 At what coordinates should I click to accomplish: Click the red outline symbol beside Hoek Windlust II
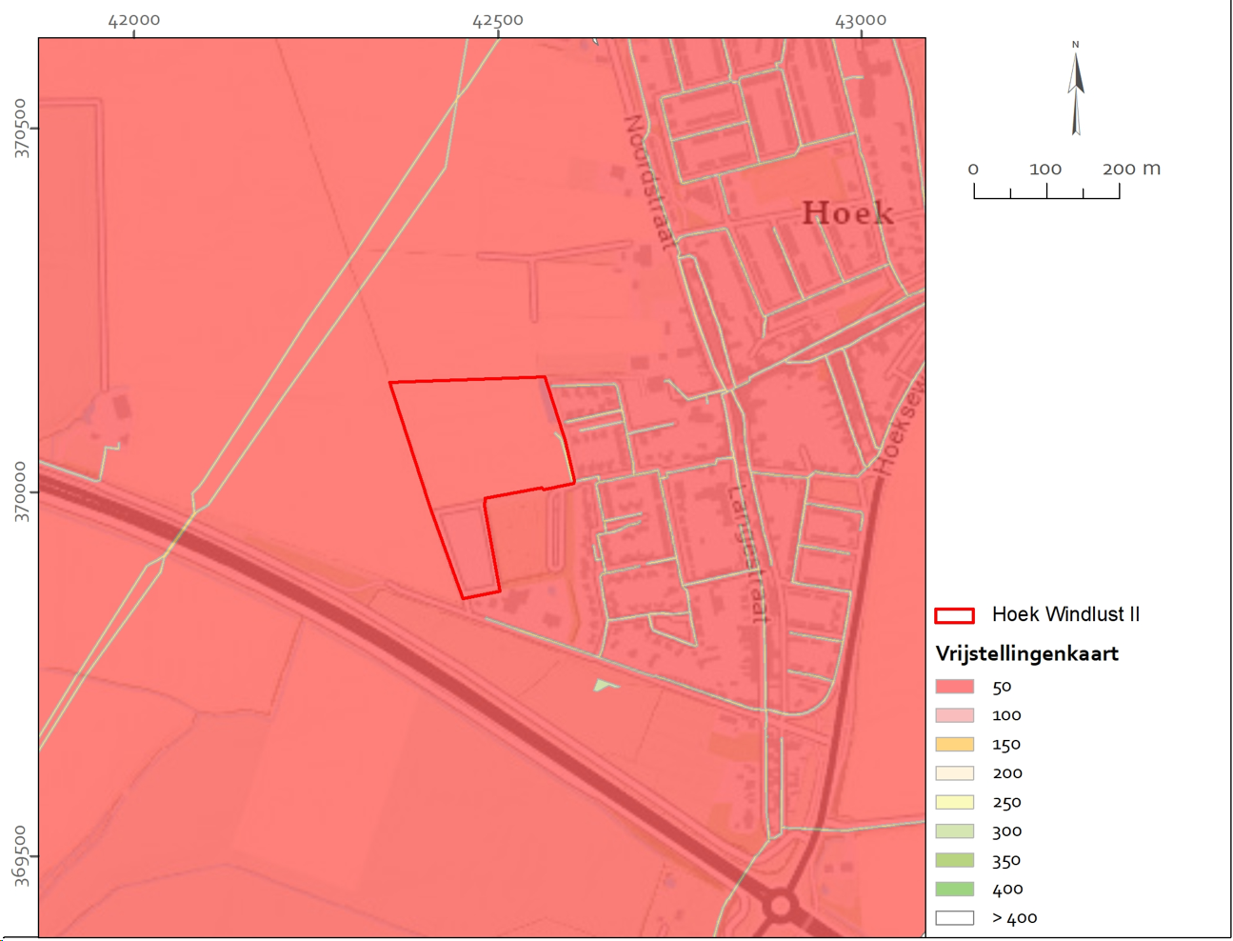(x=954, y=615)
